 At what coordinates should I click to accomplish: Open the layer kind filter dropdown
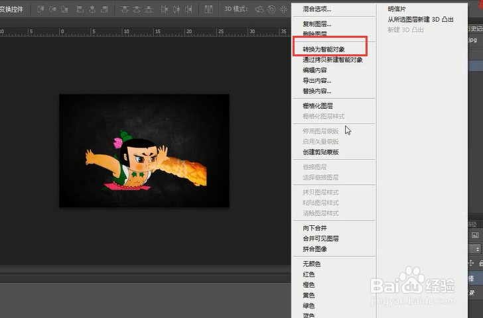coord(475,249)
